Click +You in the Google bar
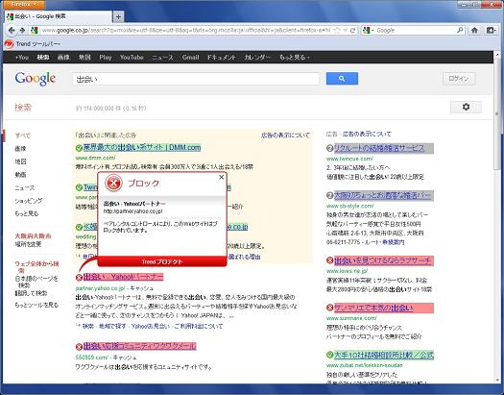 pos(22,58)
